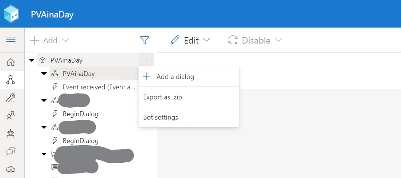Image resolution: width=401 pixels, height=178 pixels.
Task: Collapse the root PVAinaDay bot node
Action: point(32,60)
